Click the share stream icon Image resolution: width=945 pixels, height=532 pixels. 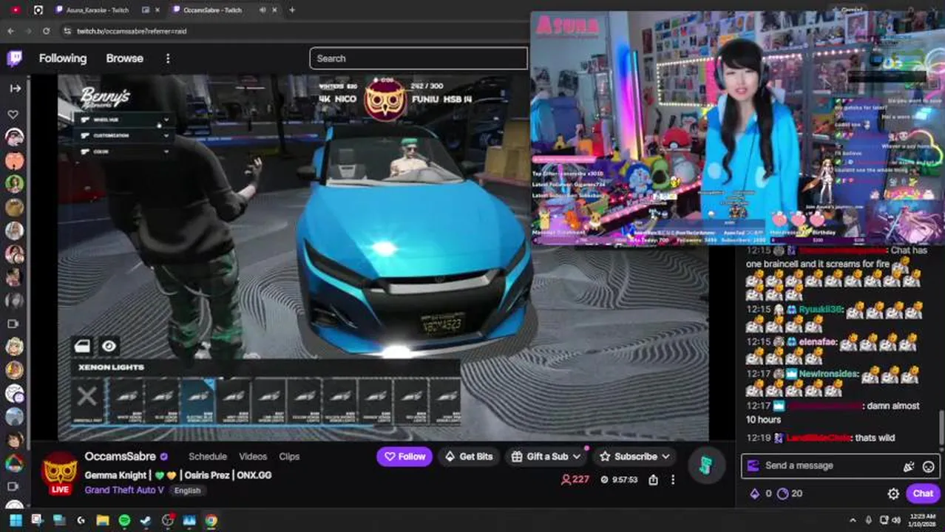653,480
